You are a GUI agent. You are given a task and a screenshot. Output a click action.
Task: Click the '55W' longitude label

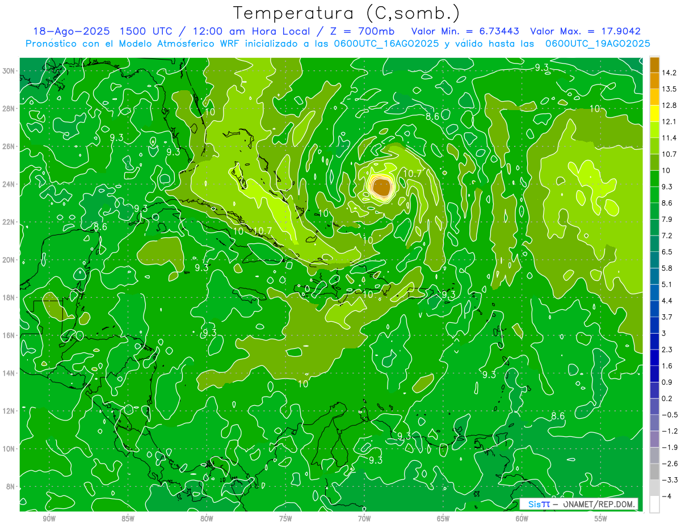(602, 518)
